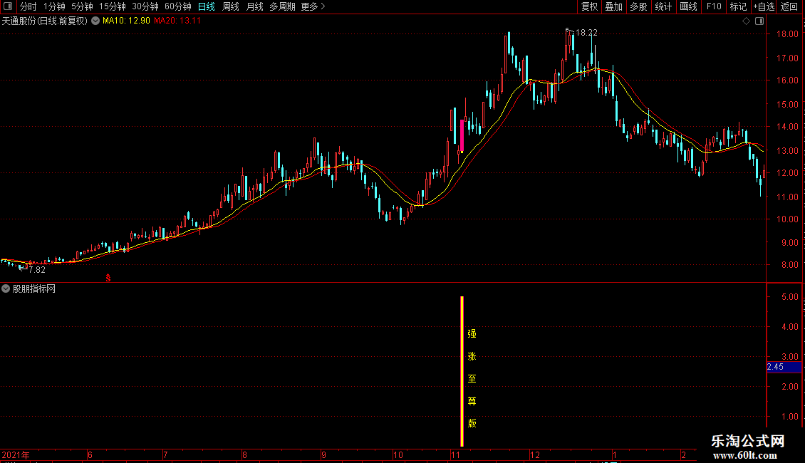This screenshot has width=805, height=463.
Task: Click 返回 to go back
Action: (789, 6)
